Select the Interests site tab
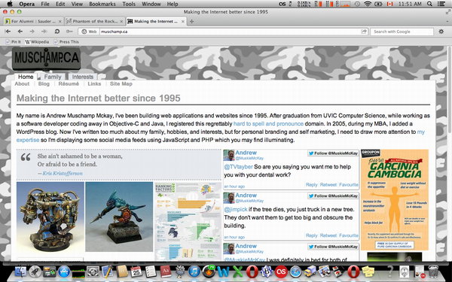Screen dimensions: 452x282 pyautogui.click(x=82, y=77)
